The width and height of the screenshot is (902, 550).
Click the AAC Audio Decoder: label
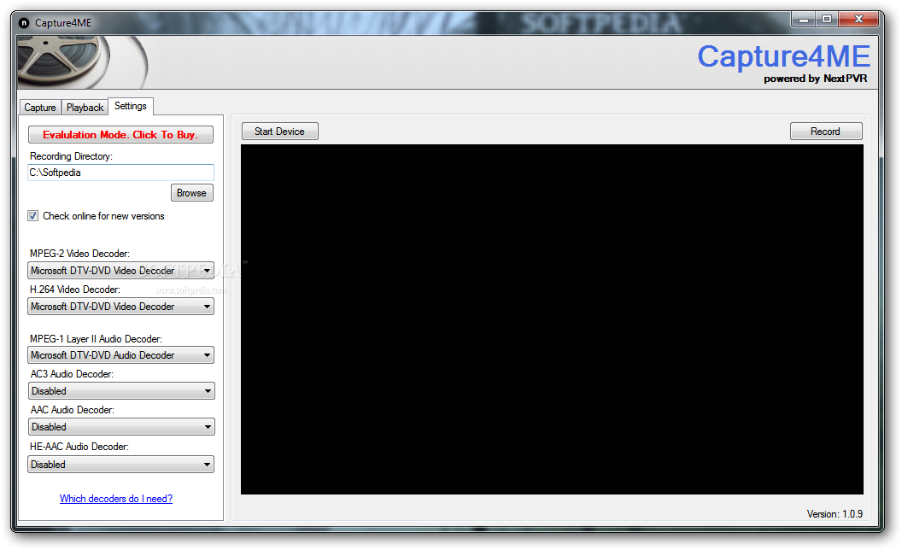(73, 410)
